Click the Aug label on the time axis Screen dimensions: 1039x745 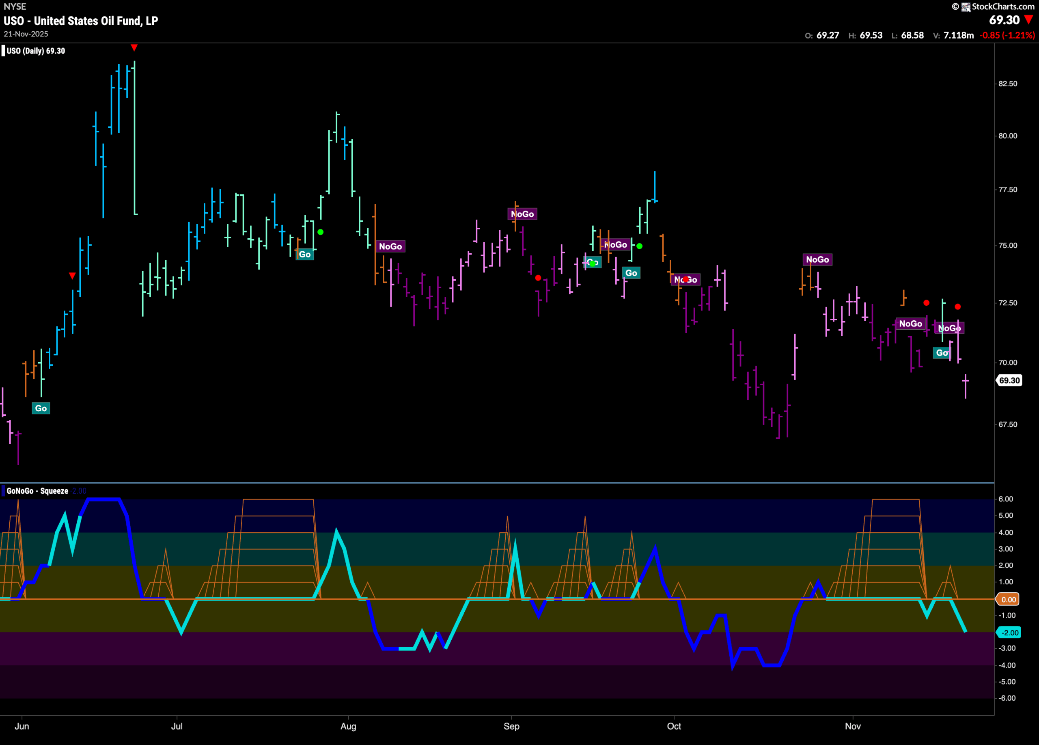[348, 726]
